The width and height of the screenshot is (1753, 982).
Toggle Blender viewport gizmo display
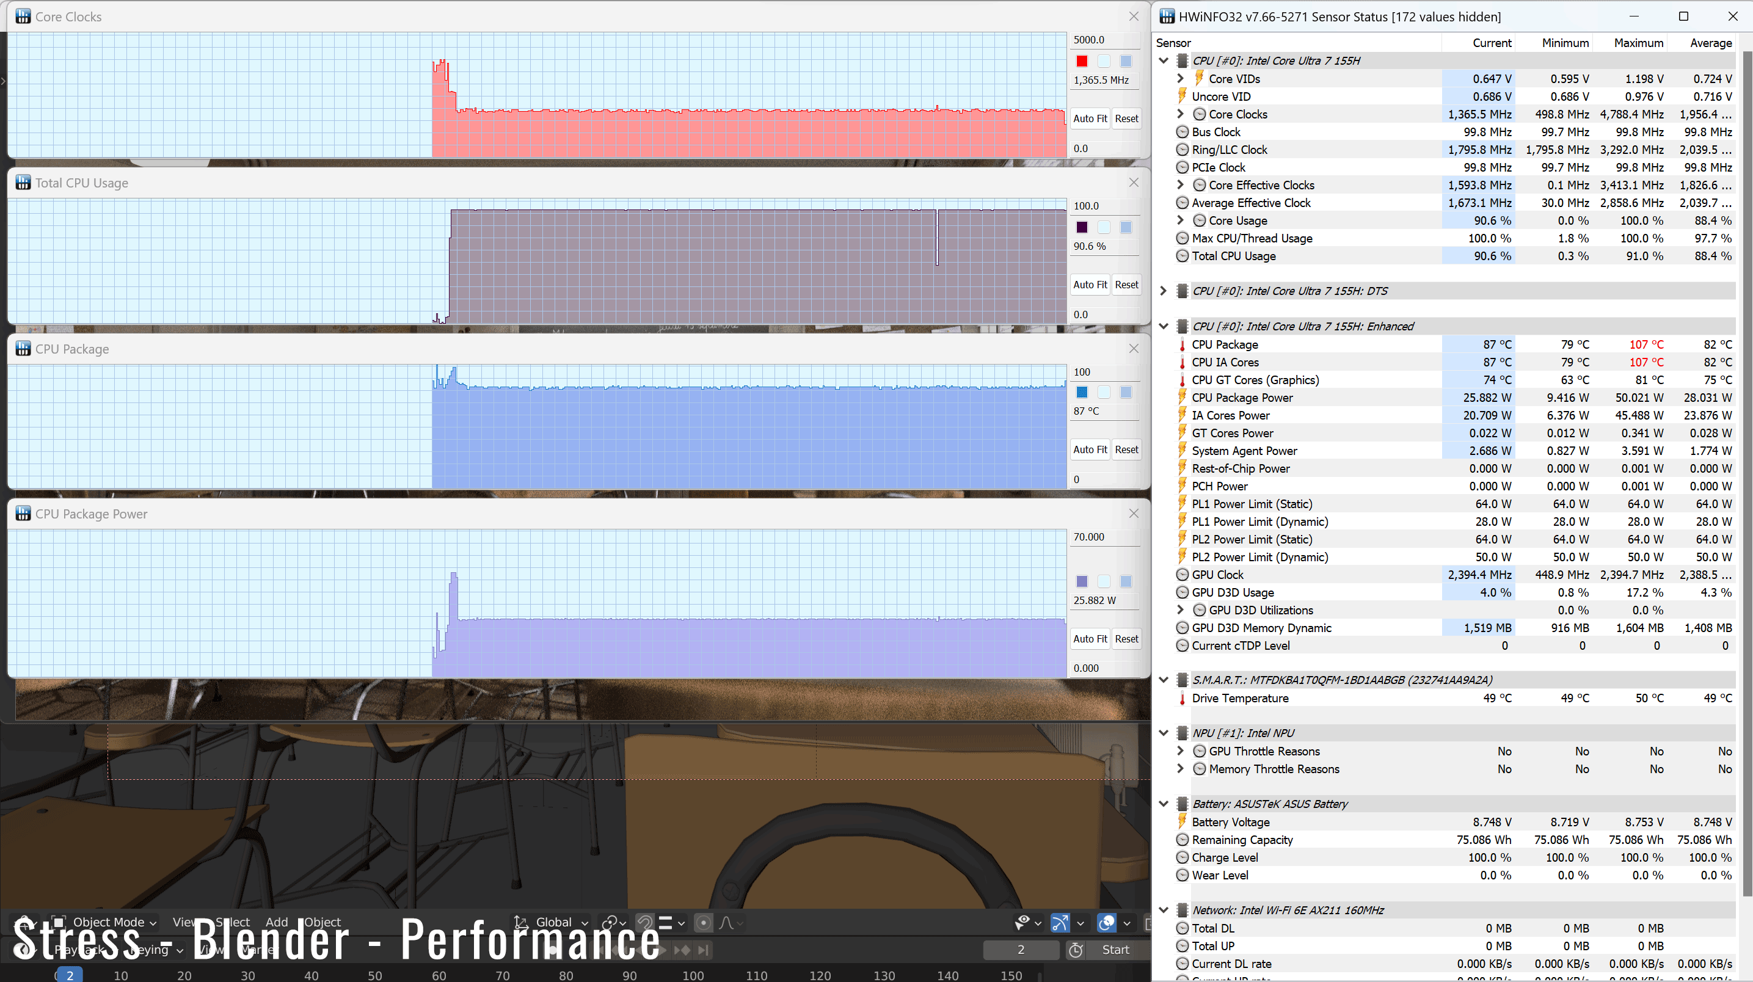[1060, 922]
